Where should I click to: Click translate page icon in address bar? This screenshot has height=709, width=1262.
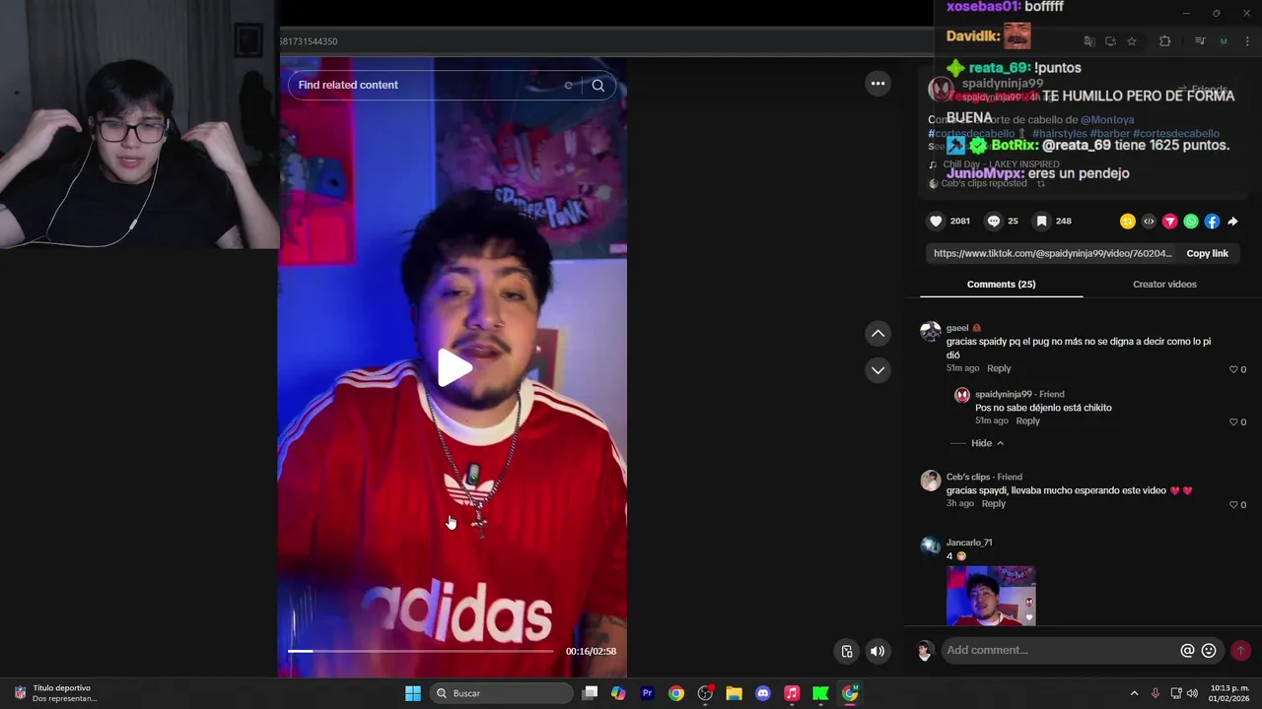(x=1088, y=41)
